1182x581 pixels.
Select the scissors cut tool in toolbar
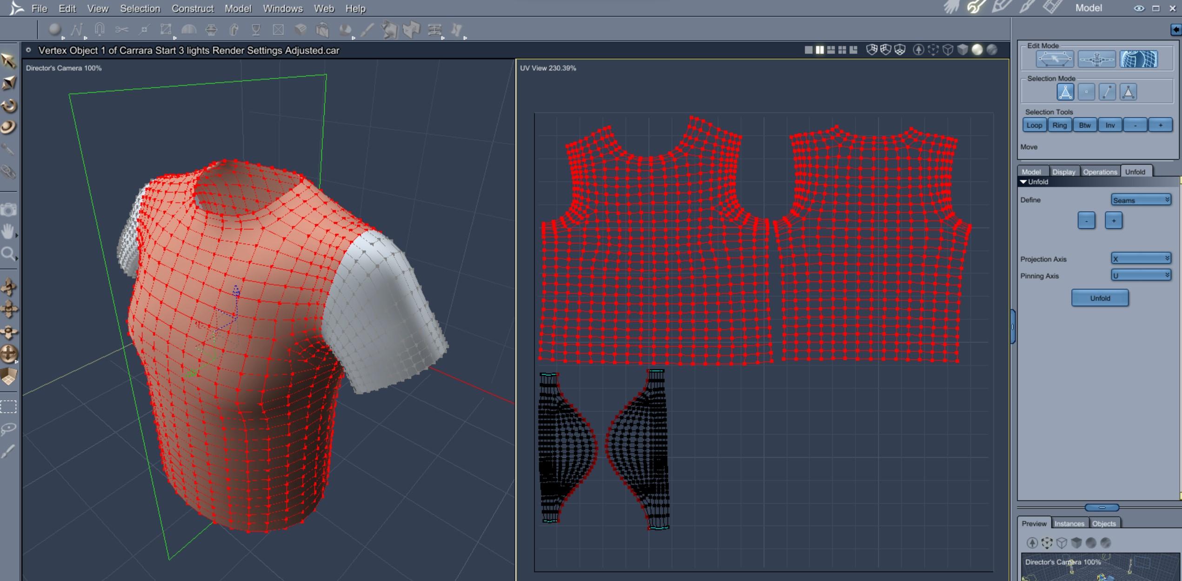(x=122, y=30)
